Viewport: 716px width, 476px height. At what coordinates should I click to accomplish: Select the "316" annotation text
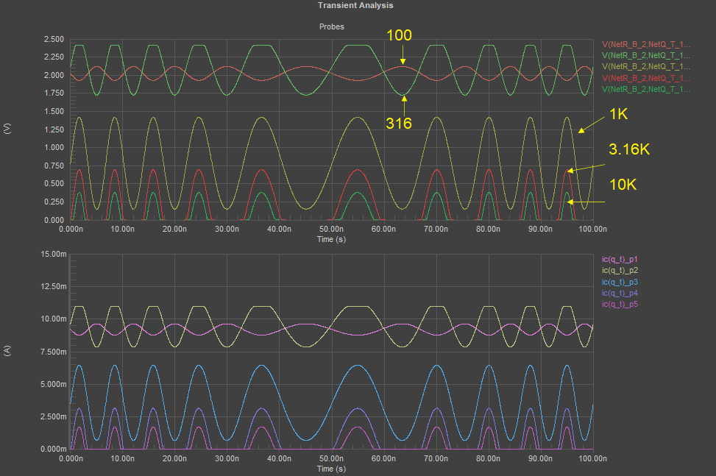tap(400, 122)
